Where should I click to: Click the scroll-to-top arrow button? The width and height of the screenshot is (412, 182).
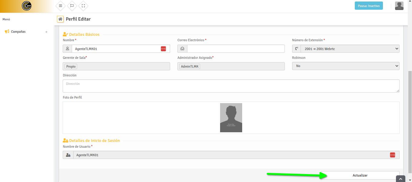400,179
